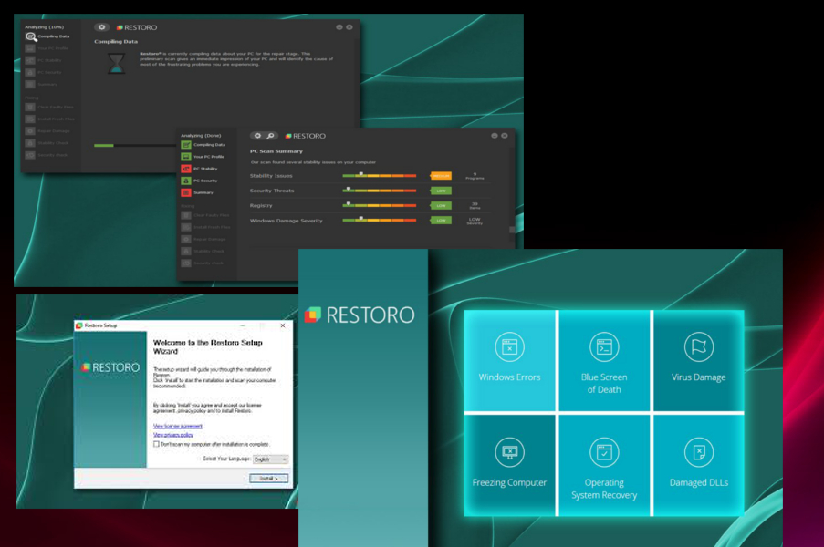This screenshot has height=547, width=824.
Task: Select Security check in Analyzing (10%) sidebar
Action: click(53, 155)
